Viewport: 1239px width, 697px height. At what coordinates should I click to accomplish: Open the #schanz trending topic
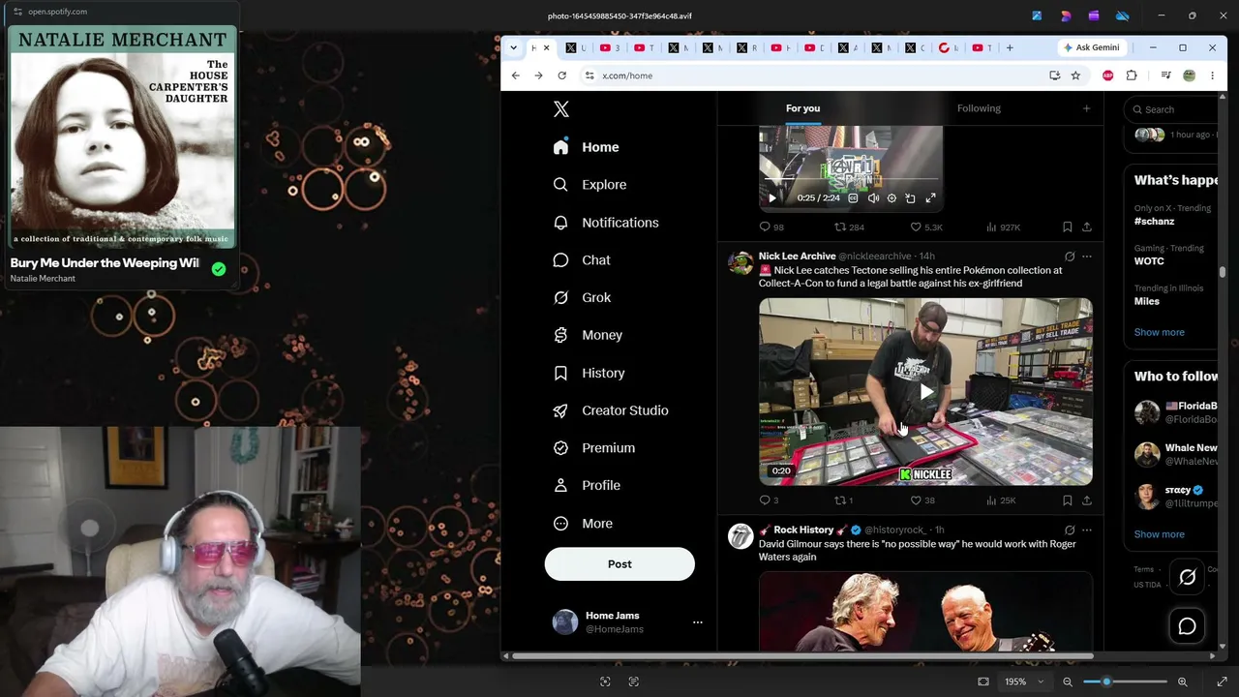pos(1154,222)
